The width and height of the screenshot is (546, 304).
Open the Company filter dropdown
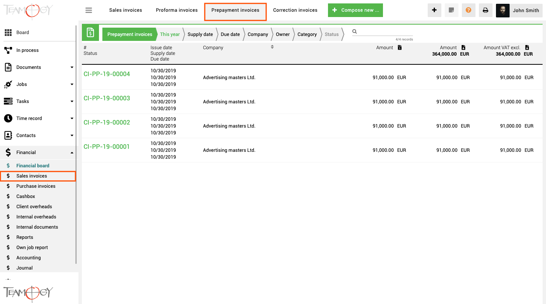point(258,34)
